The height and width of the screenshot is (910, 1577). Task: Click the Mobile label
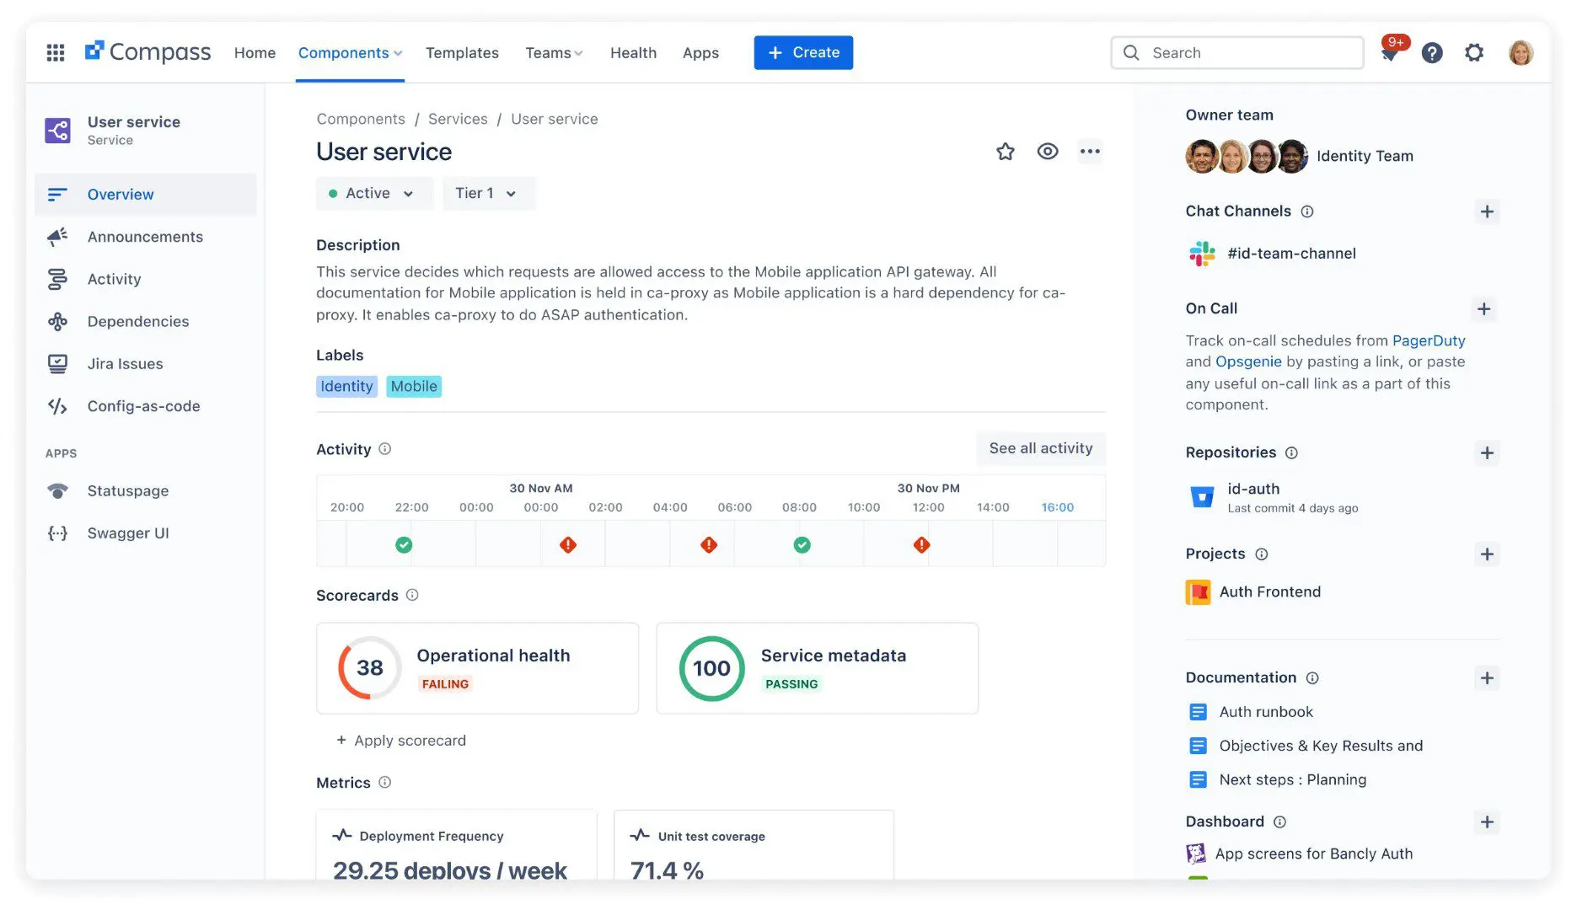click(x=414, y=386)
